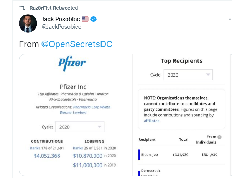Open Jack Posobiec's profile avatar
Screen dimensions: 232x178
click(28, 23)
